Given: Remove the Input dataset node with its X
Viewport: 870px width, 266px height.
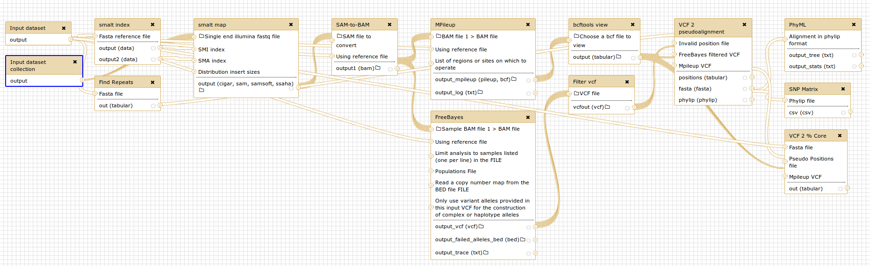Looking at the screenshot, I should [x=64, y=28].
